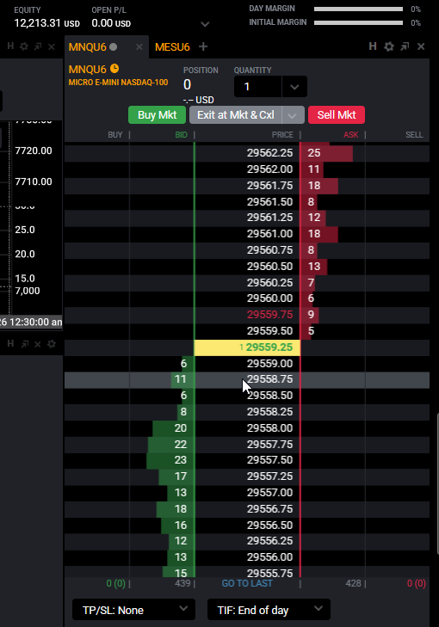Click bid size 11 at 29558.75

pyautogui.click(x=181, y=379)
